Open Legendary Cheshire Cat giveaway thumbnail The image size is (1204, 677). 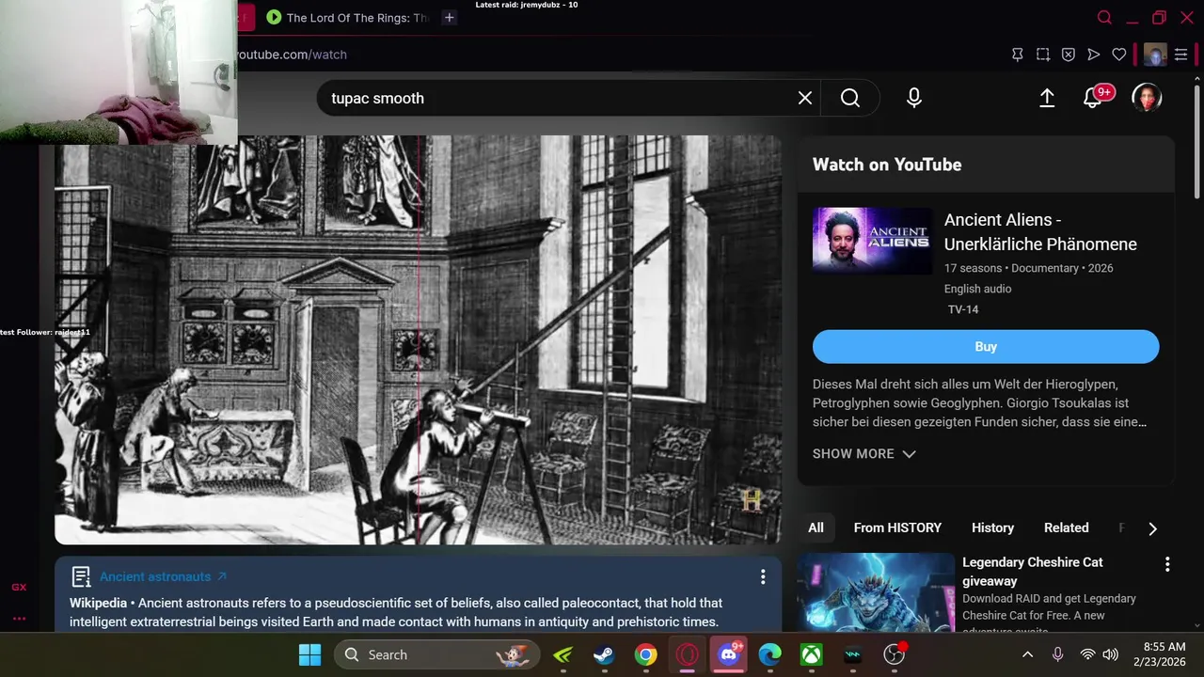point(876,592)
